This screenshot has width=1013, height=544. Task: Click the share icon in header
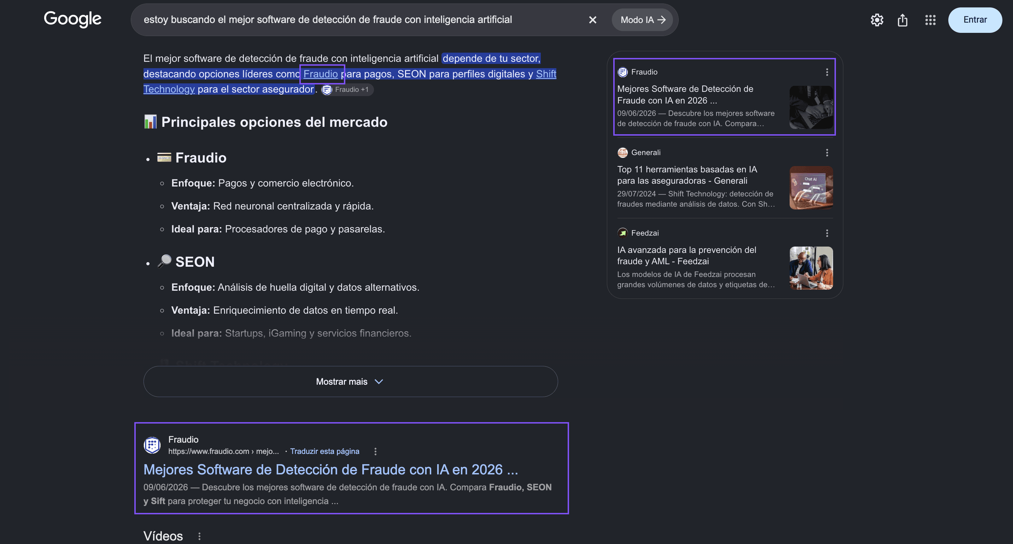coord(902,20)
